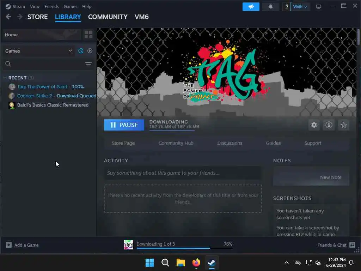The width and height of the screenshot is (361, 271).
Task: Click the page vertical scrollbar
Action: pyautogui.click(x=359, y=37)
